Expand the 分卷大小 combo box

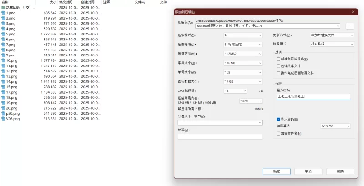pyautogui.click(x=220, y=122)
